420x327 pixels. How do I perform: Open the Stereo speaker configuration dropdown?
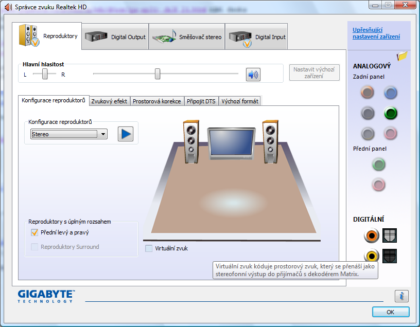point(69,134)
